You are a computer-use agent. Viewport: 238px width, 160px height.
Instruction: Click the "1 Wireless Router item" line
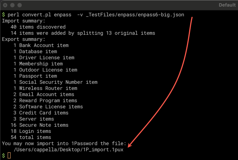pyautogui.click(x=45, y=88)
